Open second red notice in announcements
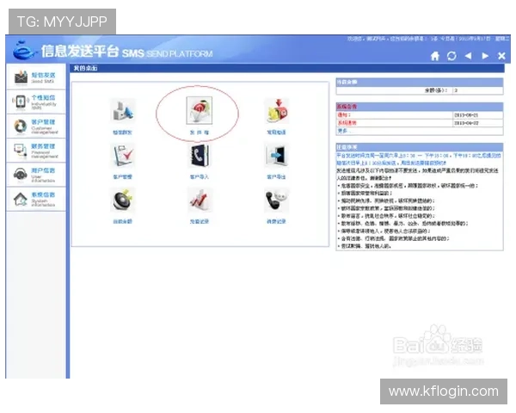The width and height of the screenshot is (516, 413). pos(347,123)
